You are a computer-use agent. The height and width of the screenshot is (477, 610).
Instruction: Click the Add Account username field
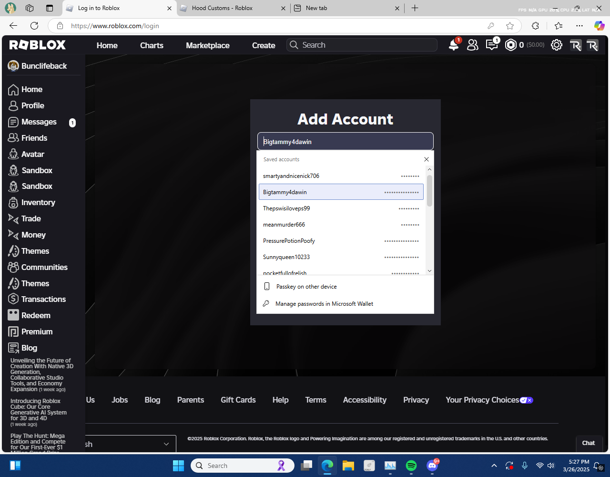[346, 142]
